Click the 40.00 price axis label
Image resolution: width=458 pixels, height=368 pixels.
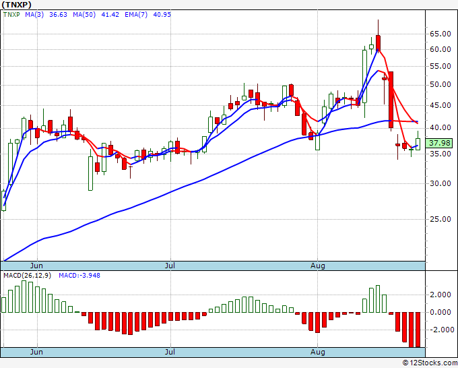click(440, 128)
